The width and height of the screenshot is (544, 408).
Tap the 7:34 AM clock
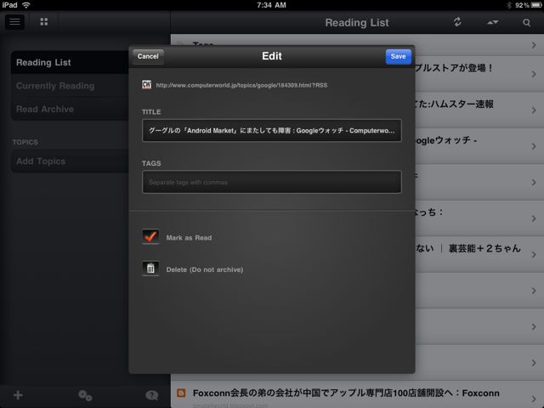272,5
